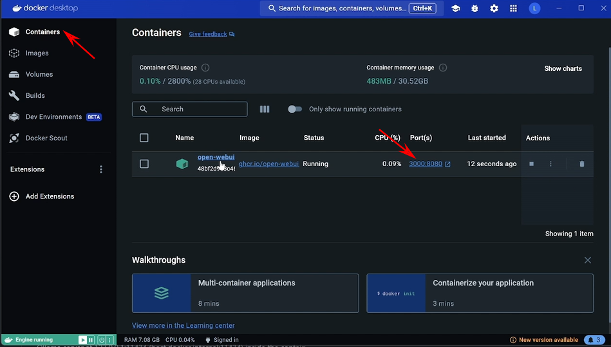Open Volumes in the sidebar
The height and width of the screenshot is (347, 611).
coord(39,75)
